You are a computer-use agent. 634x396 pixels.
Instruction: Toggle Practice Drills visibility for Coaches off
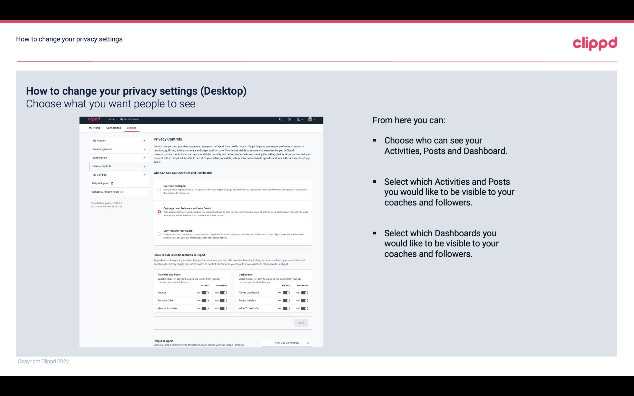click(x=204, y=300)
